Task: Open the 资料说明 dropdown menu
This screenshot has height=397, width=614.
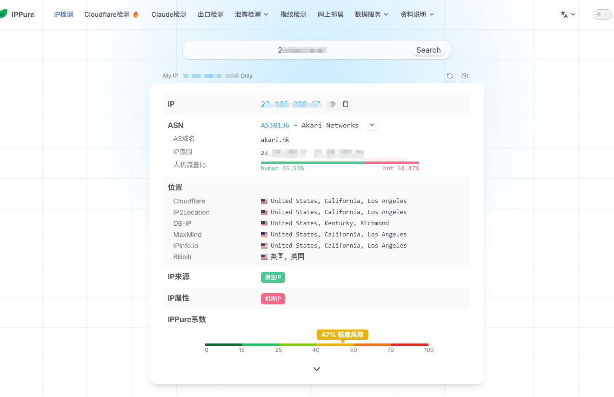Action: [417, 14]
